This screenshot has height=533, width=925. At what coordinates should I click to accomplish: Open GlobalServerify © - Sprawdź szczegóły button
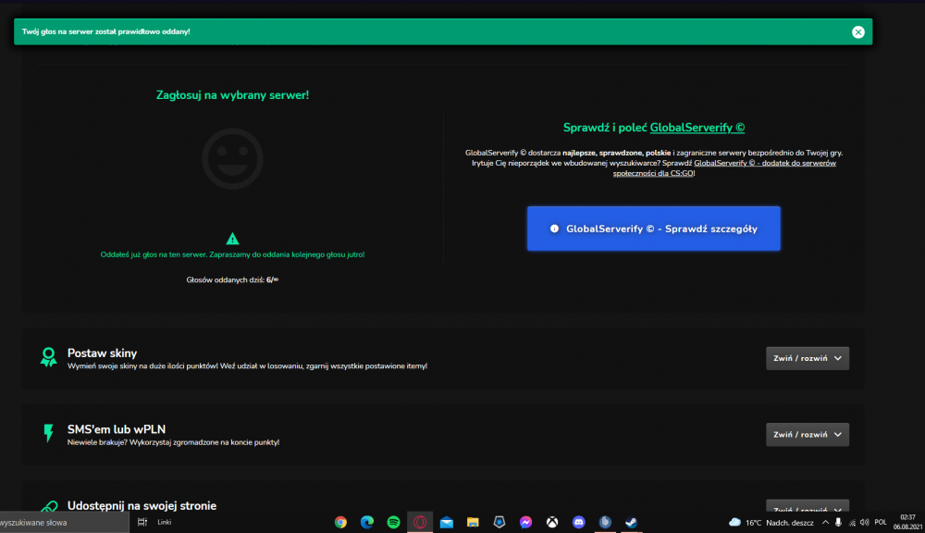point(654,229)
